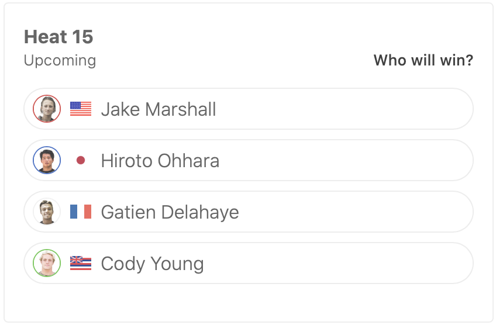The image size is (496, 325).
Task: Click the Japan flag icon
Action: (x=81, y=160)
